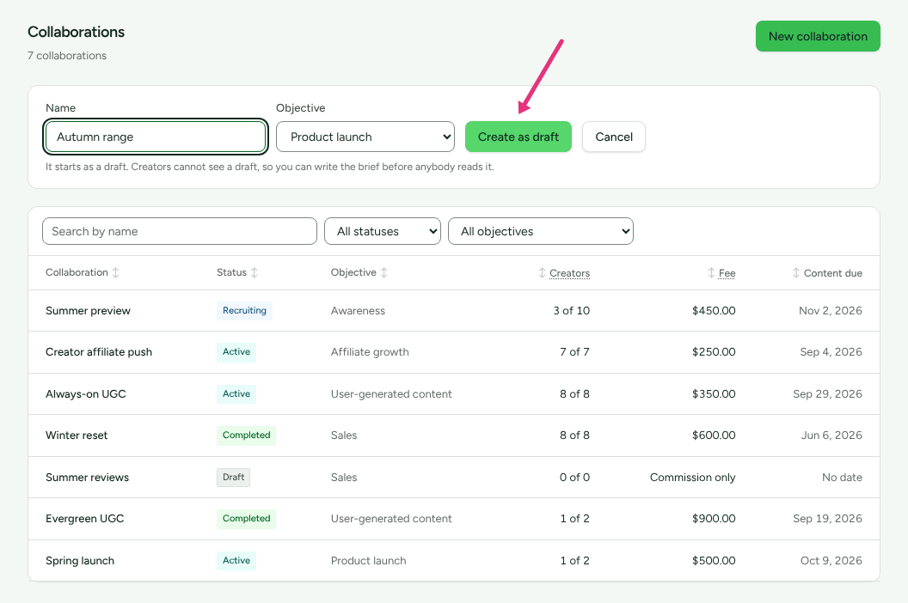Click the New collaboration button

point(818,36)
